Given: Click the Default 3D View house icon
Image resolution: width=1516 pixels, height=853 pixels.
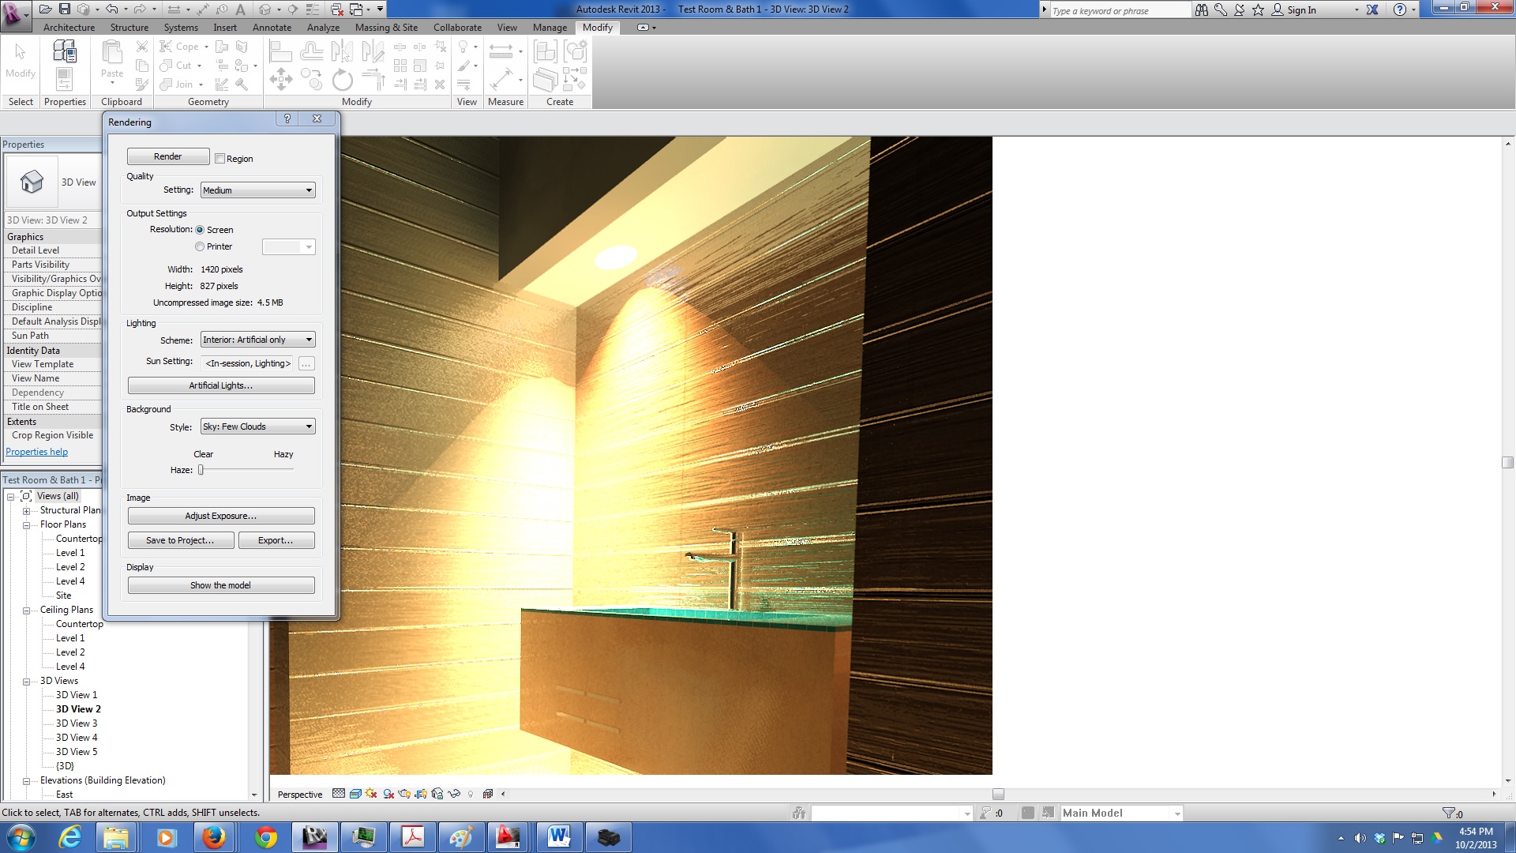Looking at the screenshot, I should tap(265, 9).
